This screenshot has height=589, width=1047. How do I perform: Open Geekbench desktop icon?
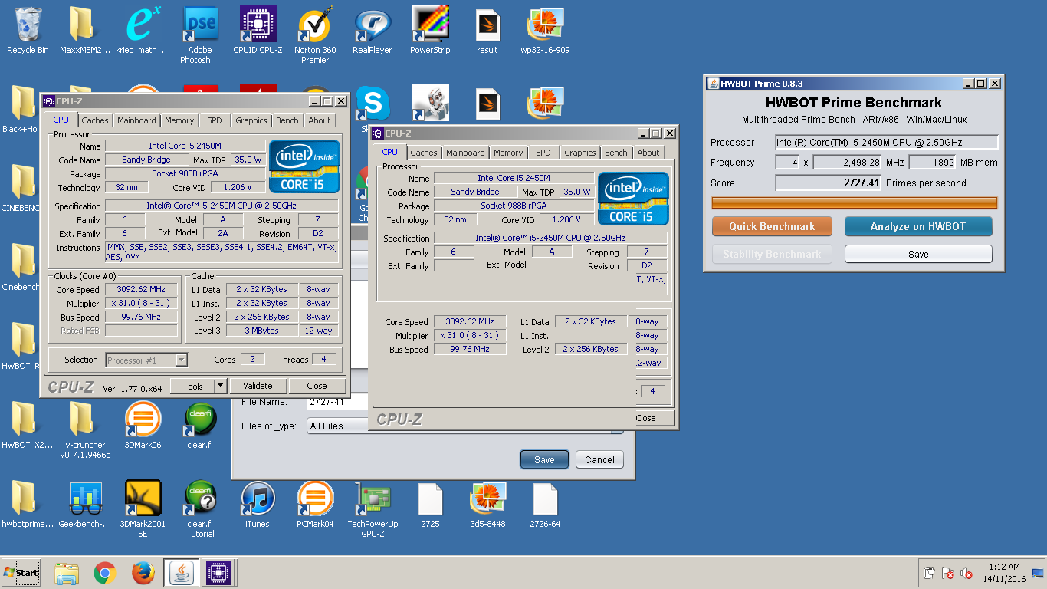[85, 505]
